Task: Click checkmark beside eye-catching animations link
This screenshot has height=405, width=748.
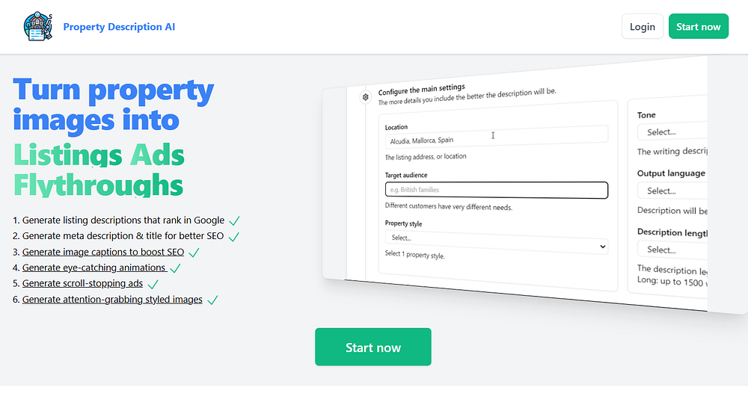Action: pos(176,268)
